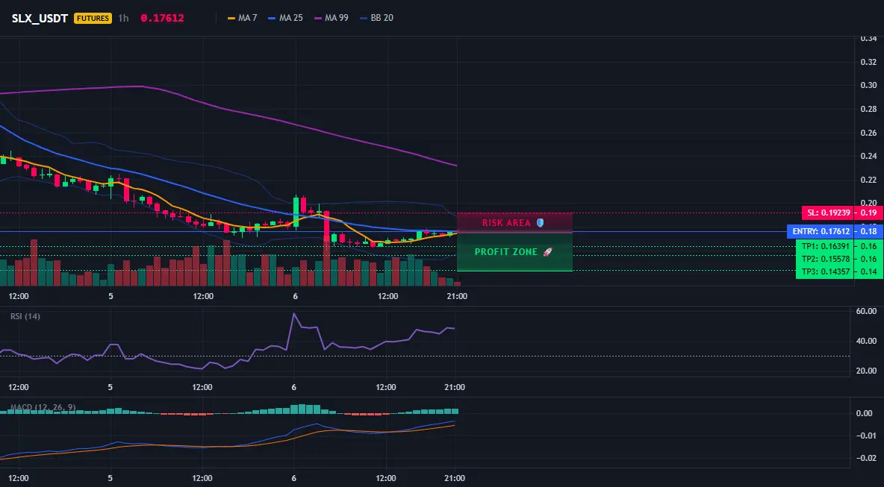Click the 0.20 price axis value

pos(869,203)
